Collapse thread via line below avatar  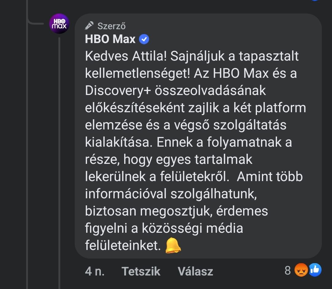tap(59, 154)
